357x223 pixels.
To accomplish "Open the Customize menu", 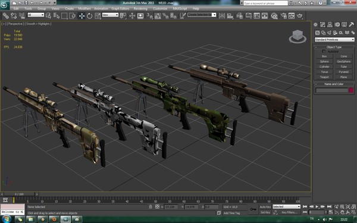I will click(x=160, y=9).
